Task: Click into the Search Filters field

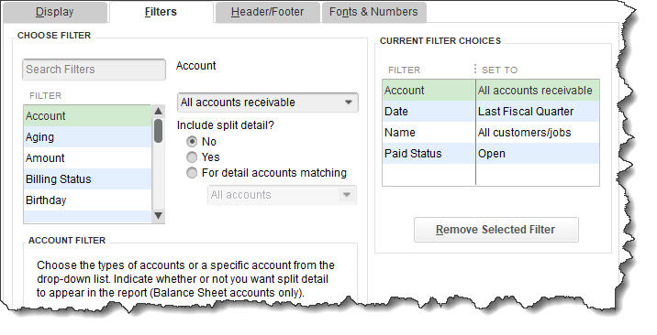Action: point(94,70)
